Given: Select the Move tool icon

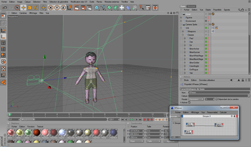Looking at the screenshot, I should [23, 7].
